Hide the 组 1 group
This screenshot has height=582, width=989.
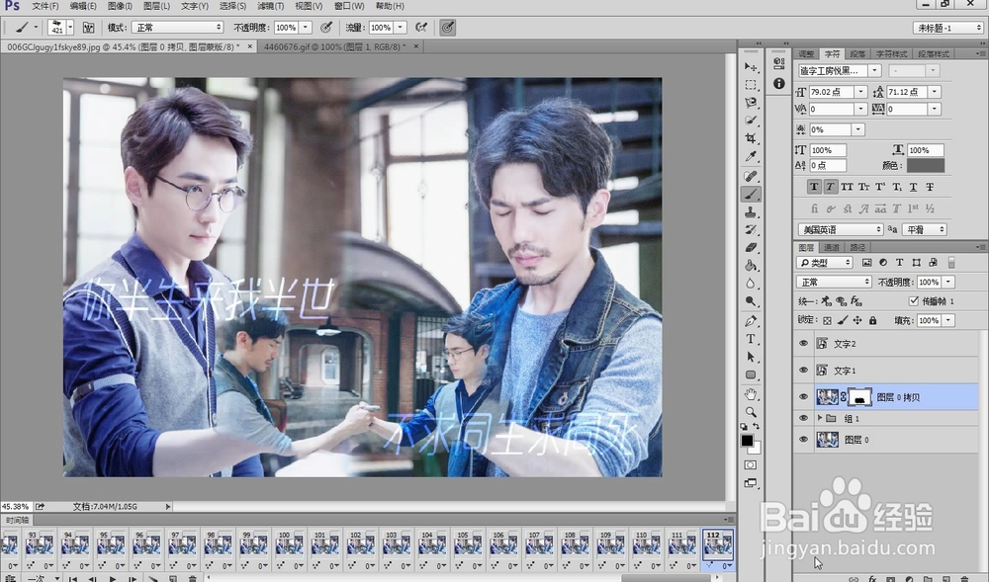click(803, 418)
